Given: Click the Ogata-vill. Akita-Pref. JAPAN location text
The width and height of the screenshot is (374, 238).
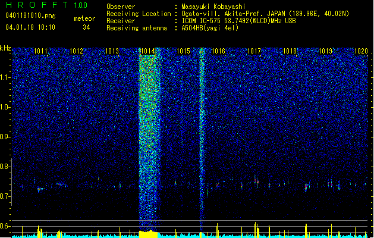Looking at the screenshot, I should 265,14.
